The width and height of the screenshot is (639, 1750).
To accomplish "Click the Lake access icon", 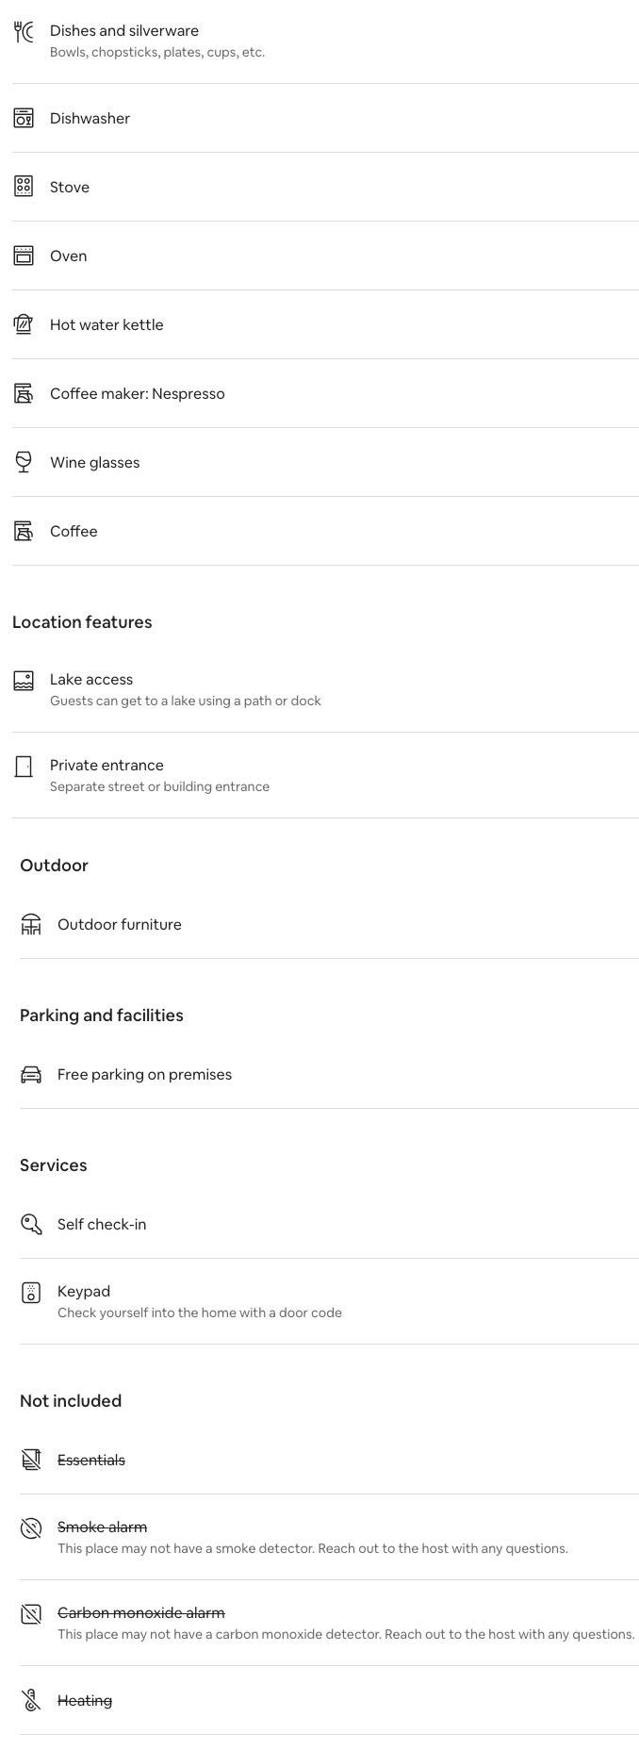I will pos(24,681).
